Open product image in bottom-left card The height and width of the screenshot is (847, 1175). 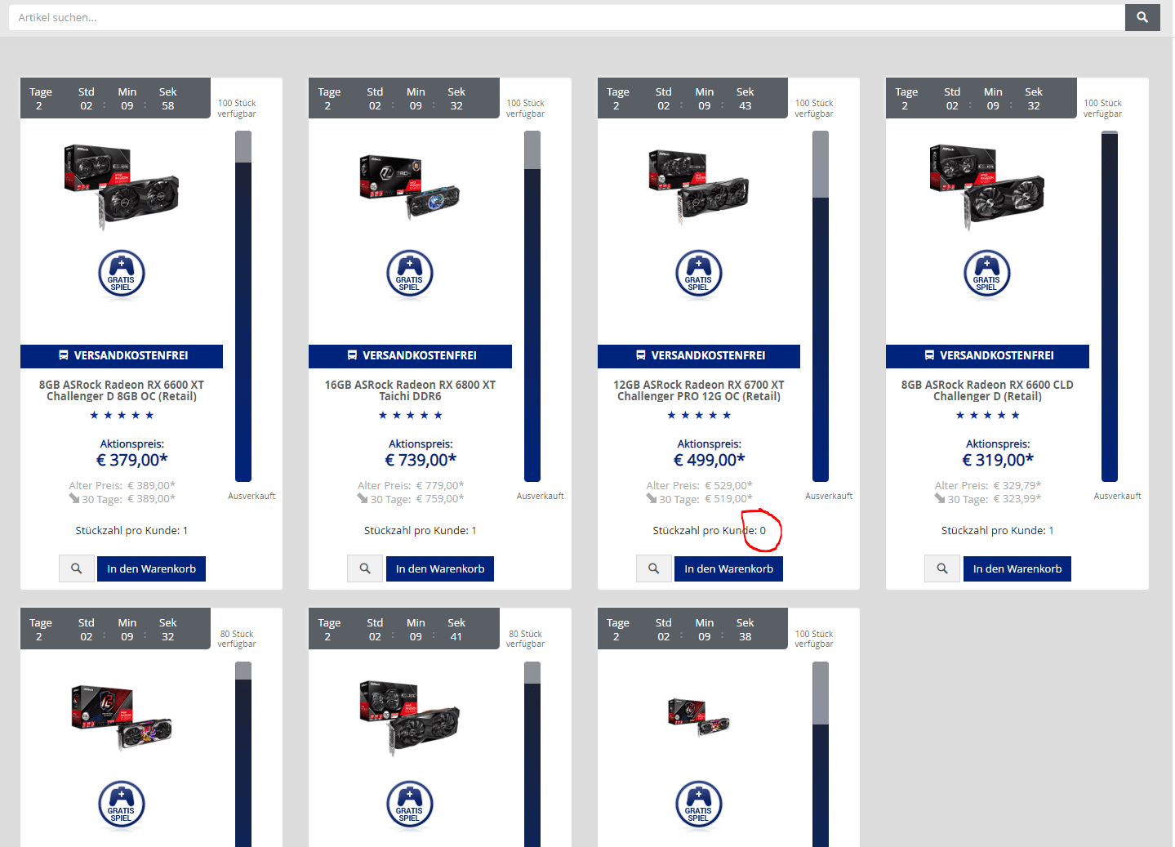122,718
